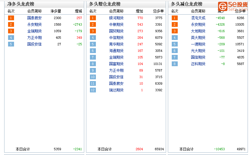Select total long orders 9356
Screen dimensions: 250x155
pos(159,31)
